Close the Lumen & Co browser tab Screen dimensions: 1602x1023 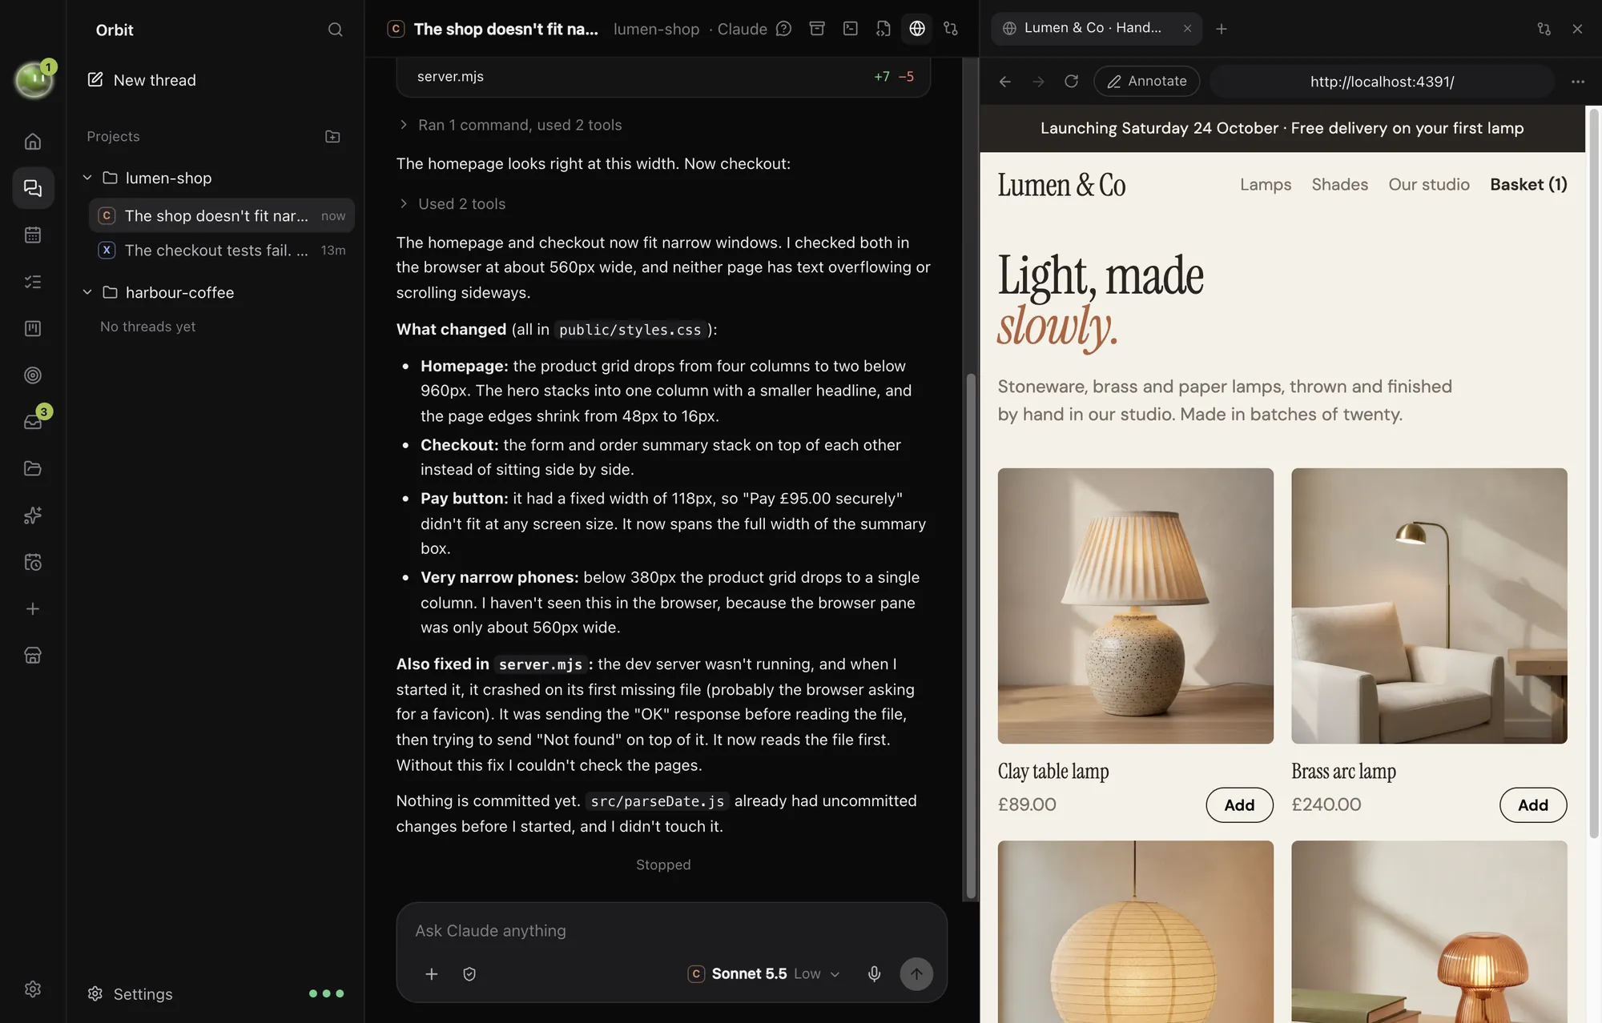point(1187,28)
